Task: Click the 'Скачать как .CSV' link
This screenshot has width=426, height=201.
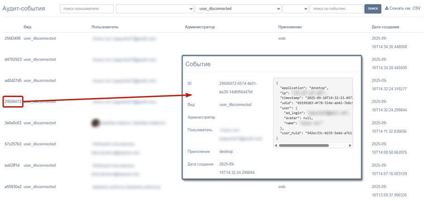Action: point(405,8)
